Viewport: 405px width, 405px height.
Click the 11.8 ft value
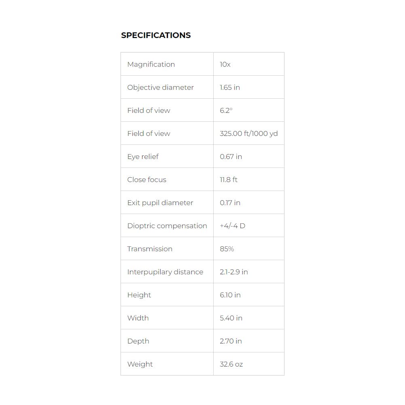click(228, 180)
